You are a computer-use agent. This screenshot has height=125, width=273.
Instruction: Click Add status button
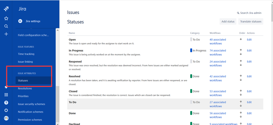point(228,21)
